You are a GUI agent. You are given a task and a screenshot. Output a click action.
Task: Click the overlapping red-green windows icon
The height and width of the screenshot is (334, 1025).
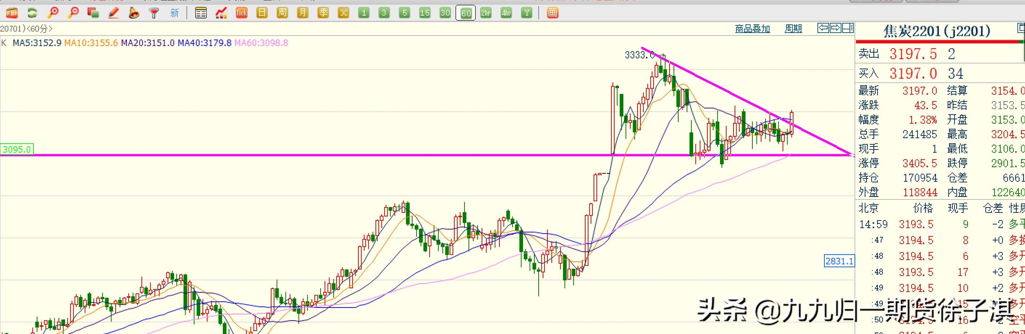coord(93,13)
